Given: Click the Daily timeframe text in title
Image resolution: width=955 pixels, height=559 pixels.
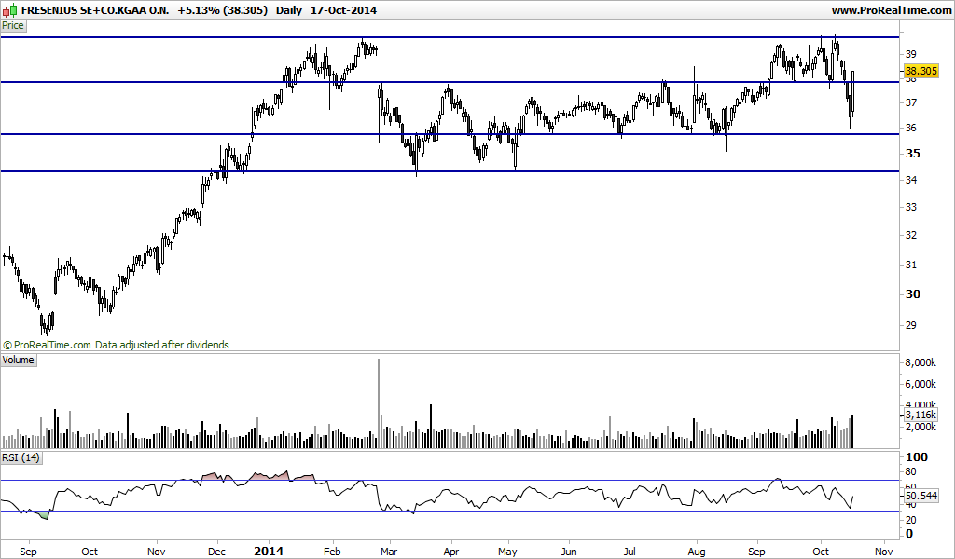Looking at the screenshot, I should pos(289,10).
